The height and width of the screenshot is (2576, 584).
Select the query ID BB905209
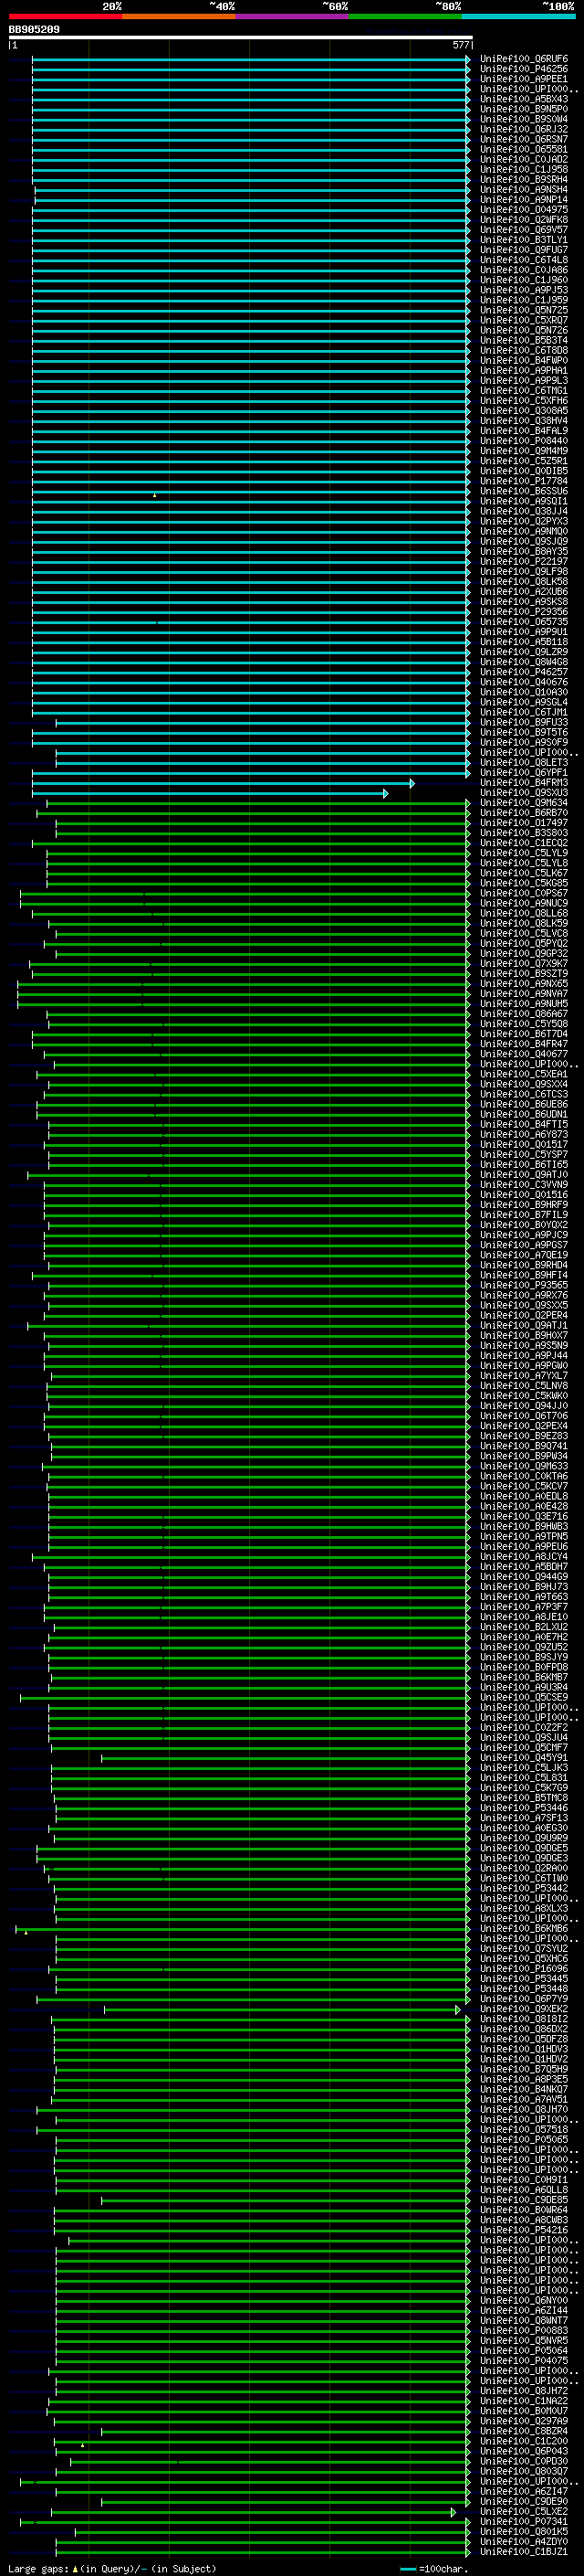coord(34,29)
